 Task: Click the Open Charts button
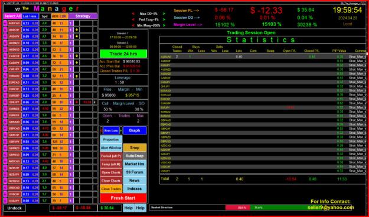click(111, 172)
